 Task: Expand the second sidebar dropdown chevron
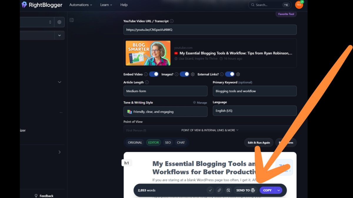click(59, 35)
